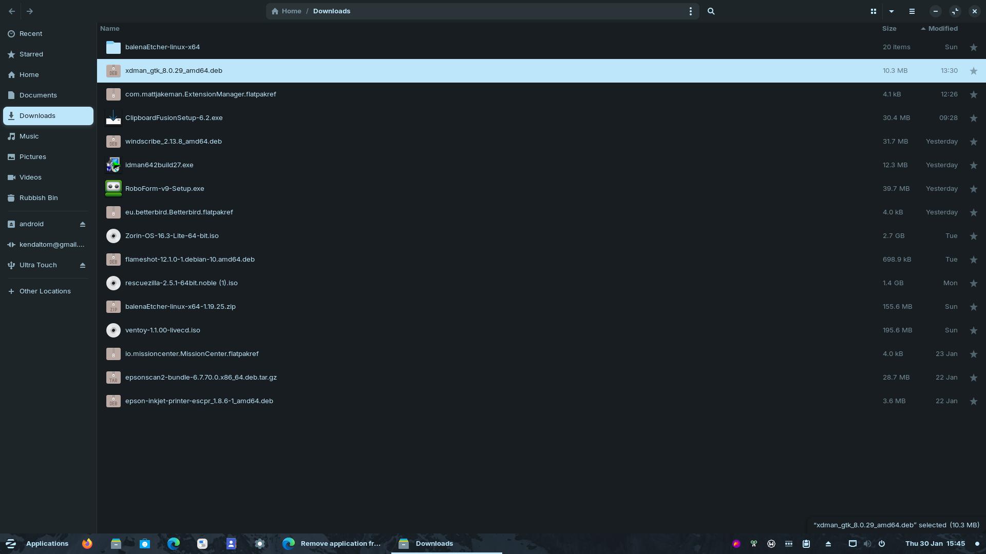The width and height of the screenshot is (986, 554).
Task: Eject the android device
Action: coord(83,224)
